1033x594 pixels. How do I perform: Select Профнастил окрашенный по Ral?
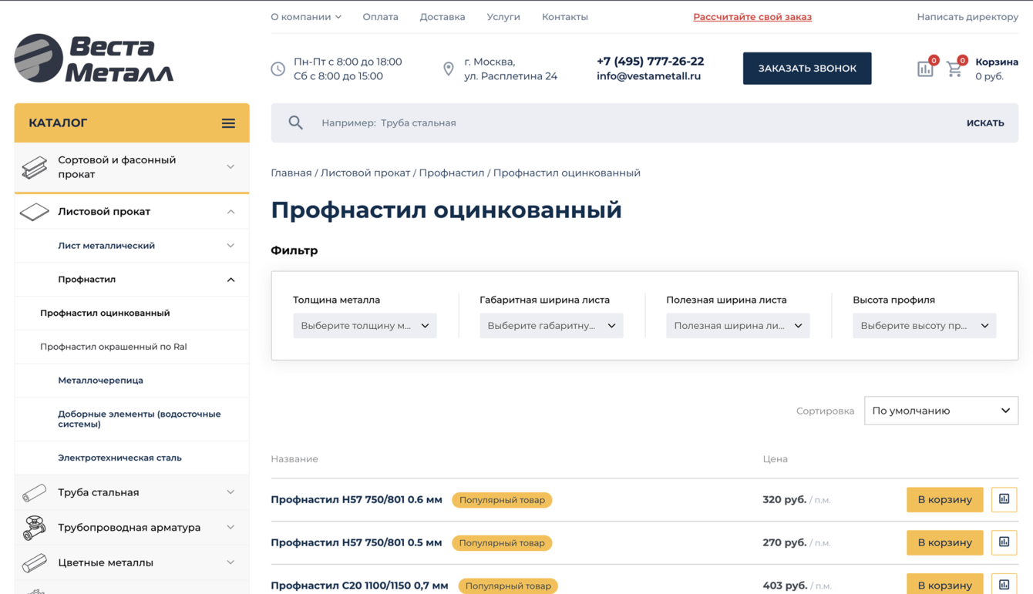tap(113, 347)
